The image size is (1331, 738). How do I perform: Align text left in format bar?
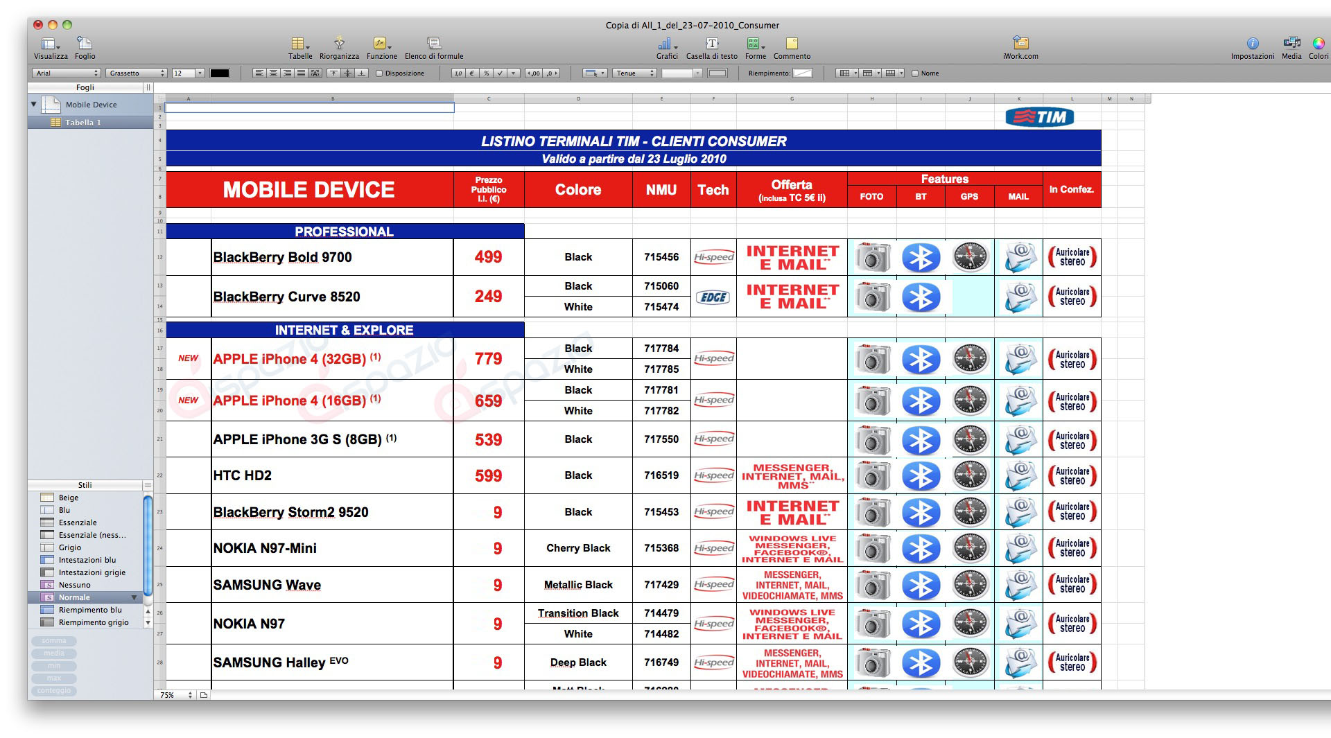259,73
